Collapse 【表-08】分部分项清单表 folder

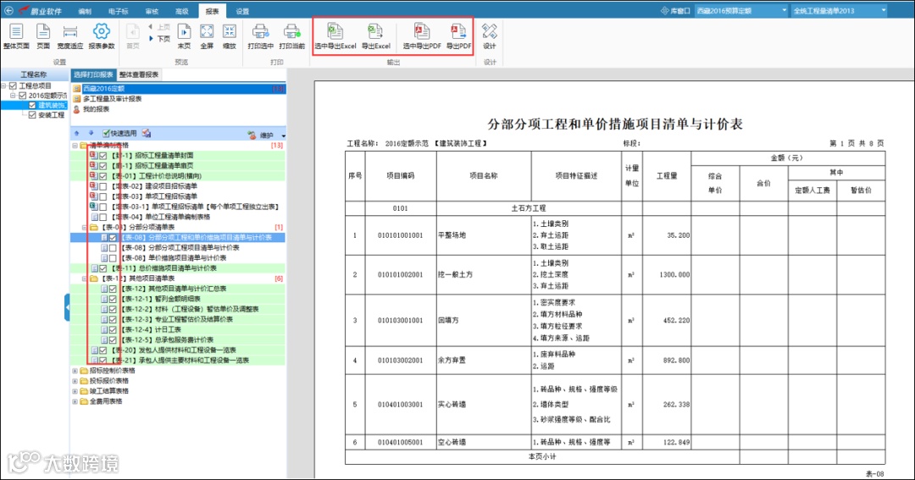[85, 228]
